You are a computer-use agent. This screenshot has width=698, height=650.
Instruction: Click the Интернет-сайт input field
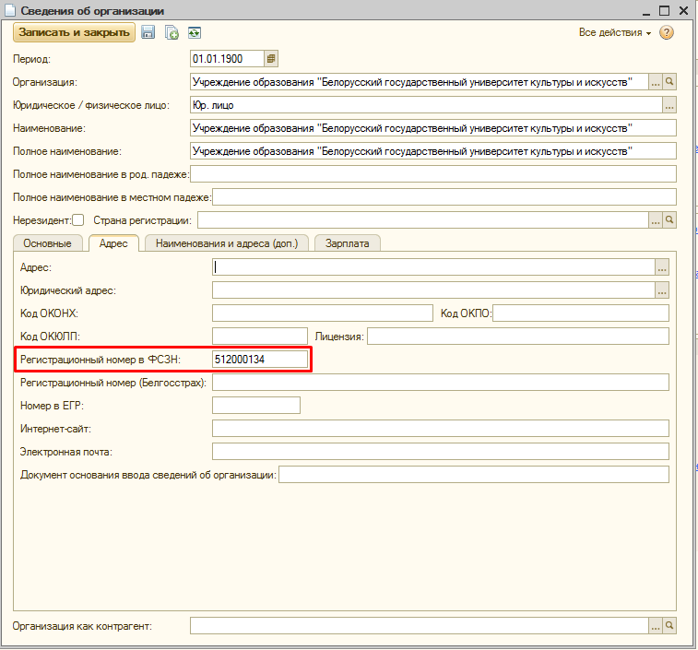[440, 429]
